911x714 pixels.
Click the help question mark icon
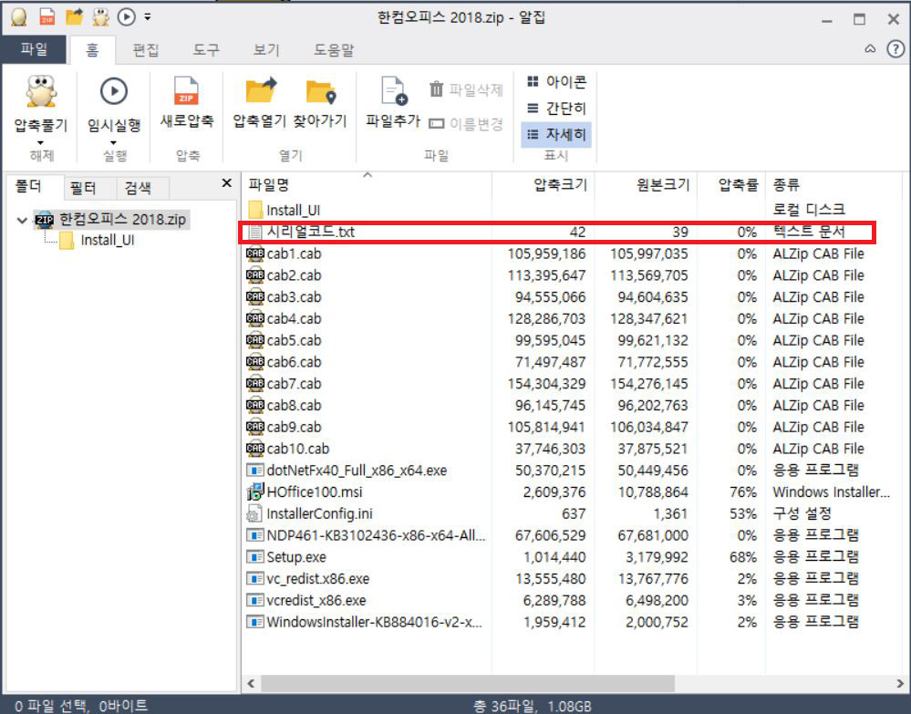pos(895,49)
